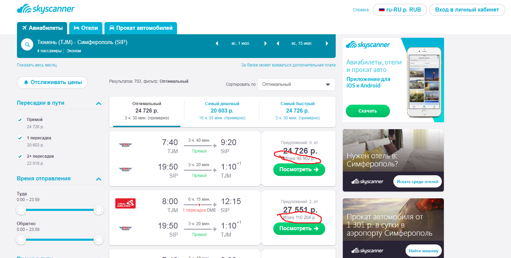Select the Самый дешевый results tab

click(222, 112)
